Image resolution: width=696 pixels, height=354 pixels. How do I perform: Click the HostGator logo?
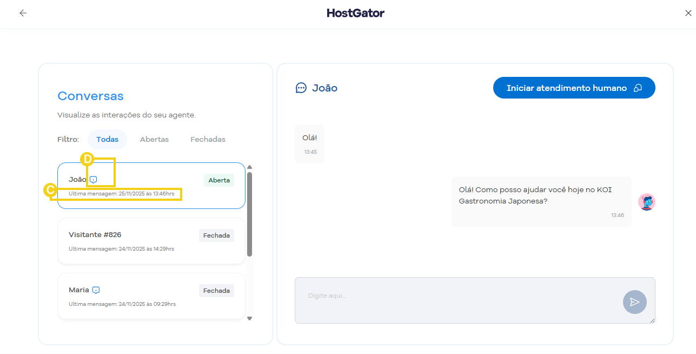355,12
